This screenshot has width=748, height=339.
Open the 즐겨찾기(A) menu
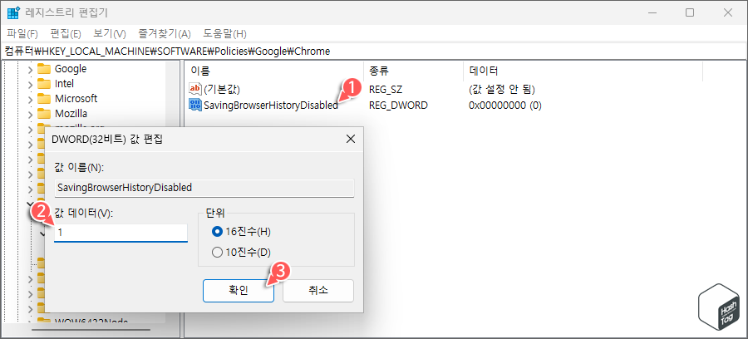(x=165, y=34)
